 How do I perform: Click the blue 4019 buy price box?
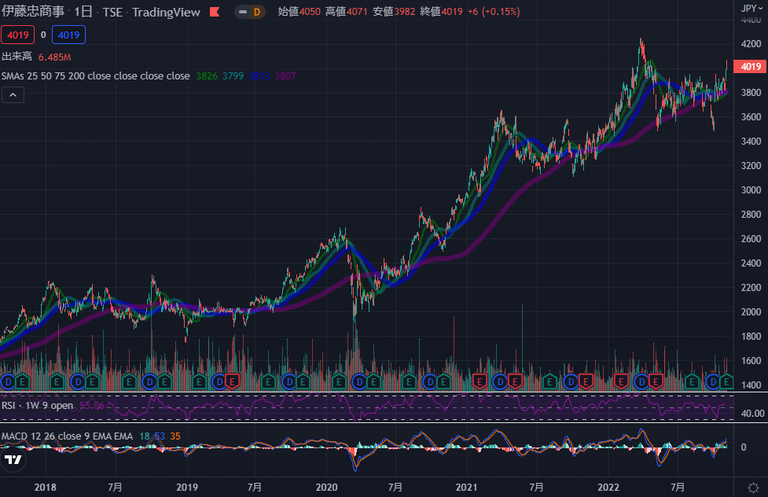[69, 35]
